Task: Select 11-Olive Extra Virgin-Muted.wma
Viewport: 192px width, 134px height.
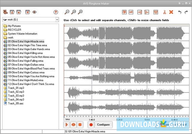Action: pos(25,80)
